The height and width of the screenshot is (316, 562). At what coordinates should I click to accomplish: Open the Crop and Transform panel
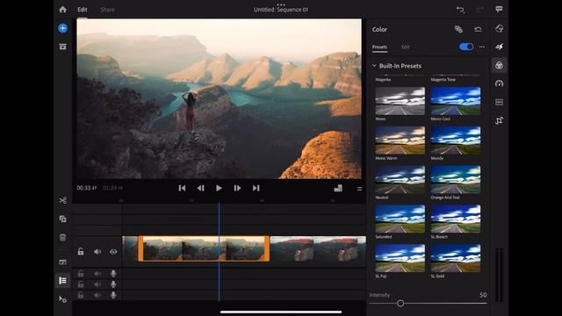click(500, 121)
